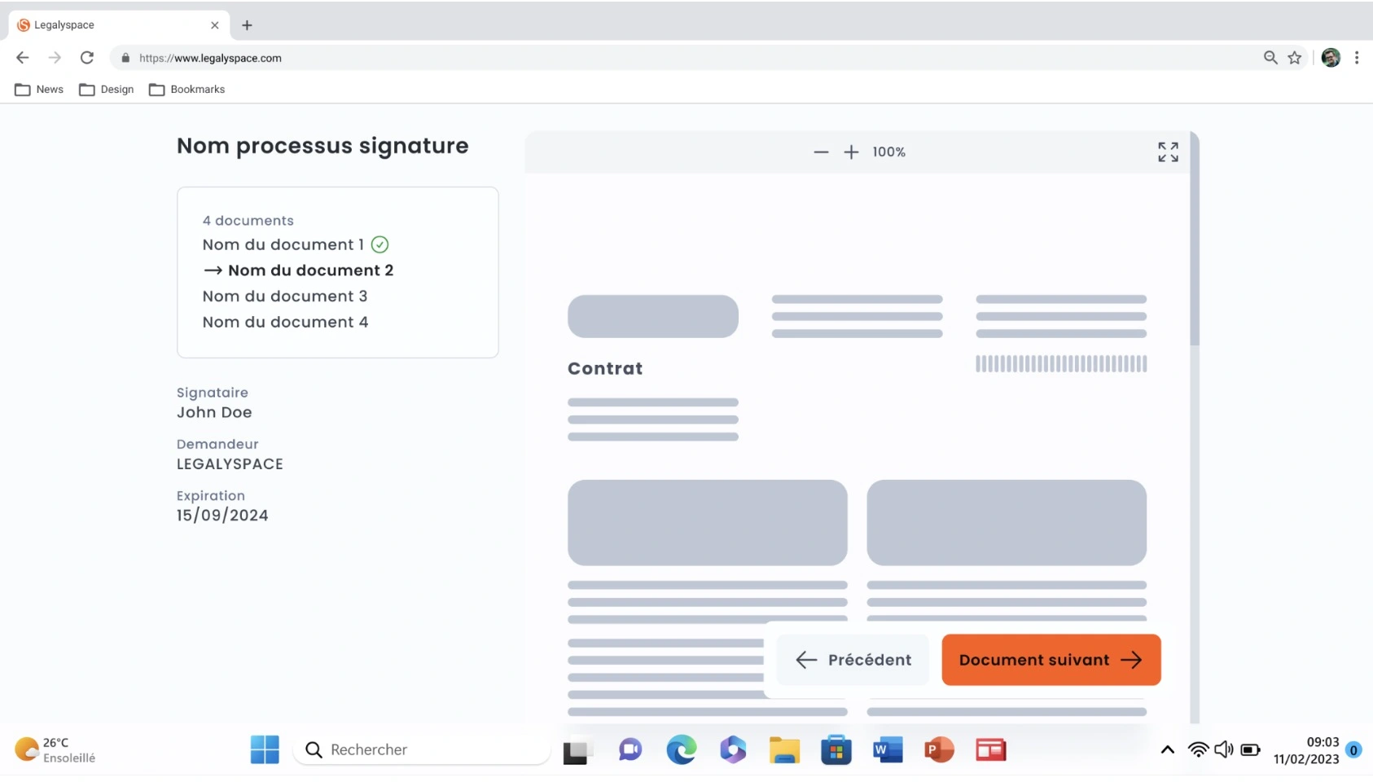The image size is (1373, 782).
Task: Zoom out the document with the minus icon
Action: click(x=821, y=152)
